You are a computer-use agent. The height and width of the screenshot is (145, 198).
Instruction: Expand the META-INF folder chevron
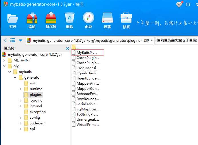(x=4, y=60)
